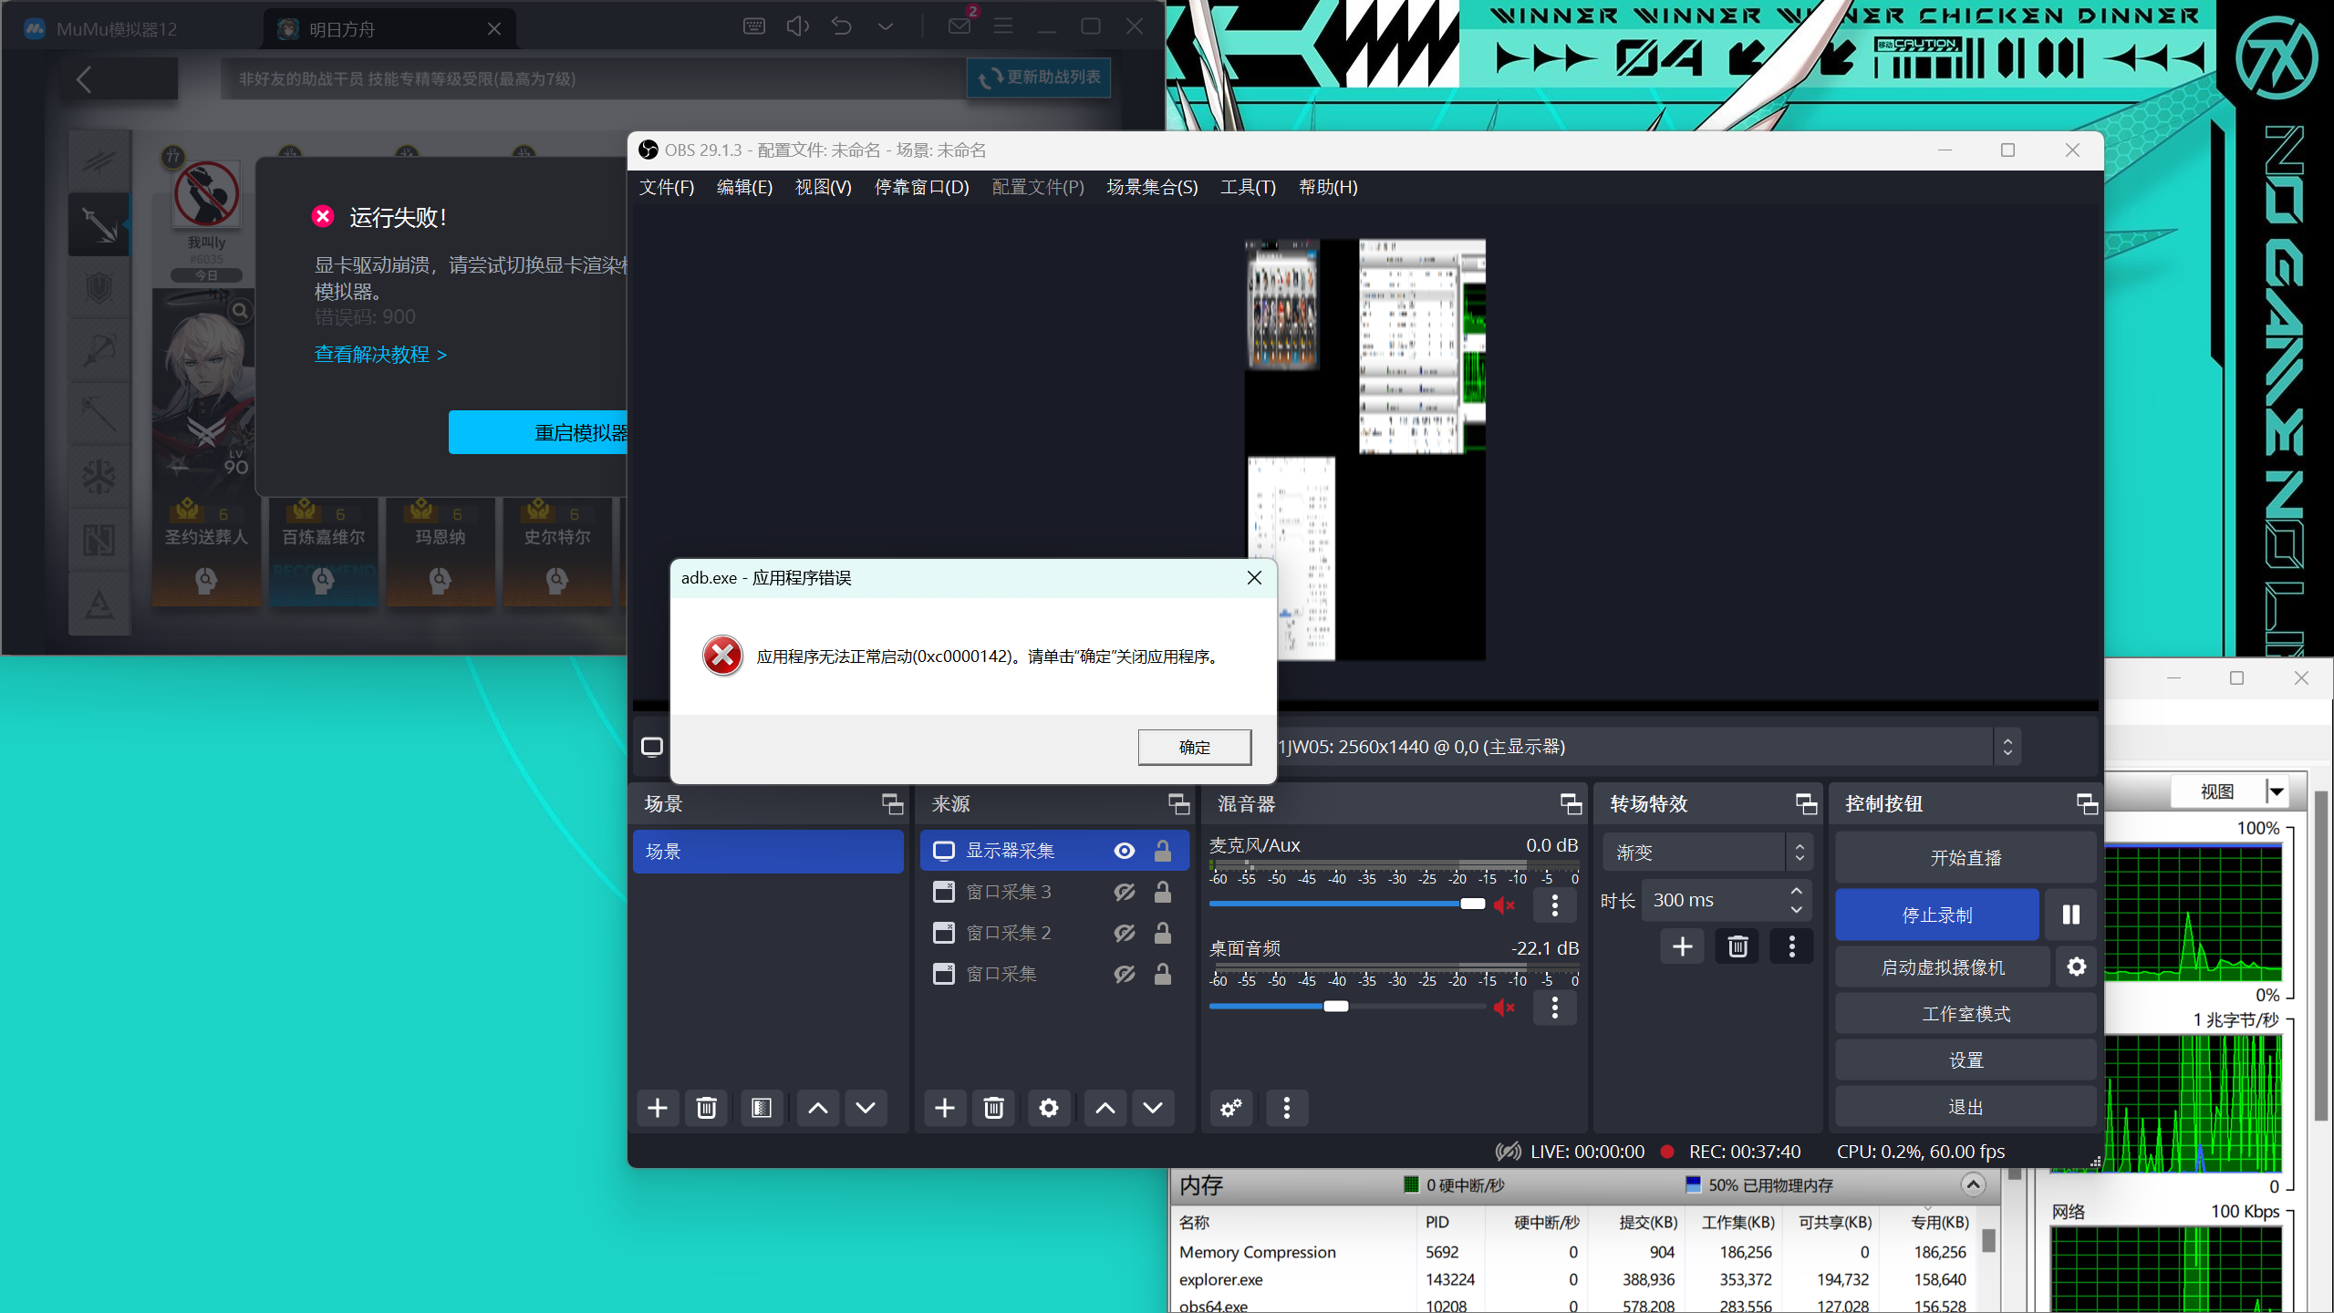Open the 文件(F) menu
2334x1313 pixels.
pyautogui.click(x=667, y=187)
